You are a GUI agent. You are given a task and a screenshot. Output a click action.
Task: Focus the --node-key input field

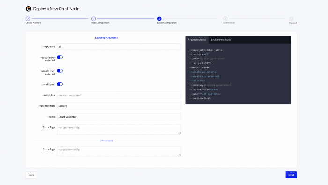[119, 95]
